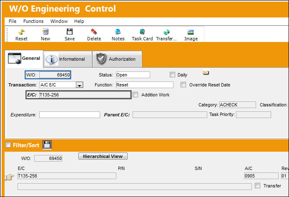Click the empty Expenditure field
This screenshot has height=197, width=289.
[x=70, y=115]
